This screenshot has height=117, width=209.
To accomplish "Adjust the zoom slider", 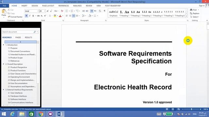I will point(191,109).
